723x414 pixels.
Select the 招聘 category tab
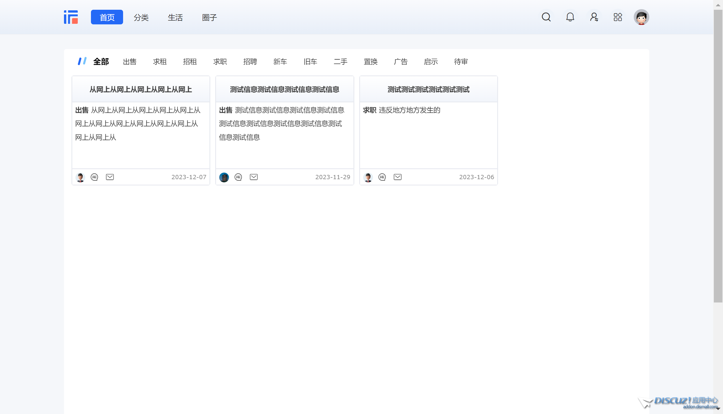point(250,62)
